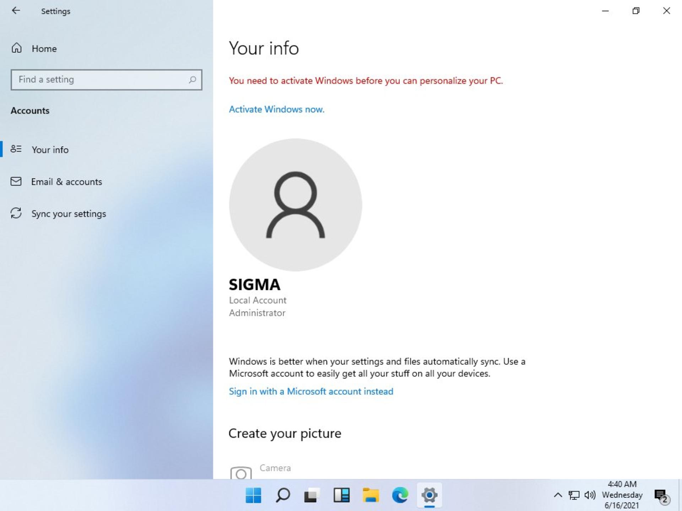Open network status tray icon
Image resolution: width=682 pixels, height=511 pixels.
tap(574, 495)
